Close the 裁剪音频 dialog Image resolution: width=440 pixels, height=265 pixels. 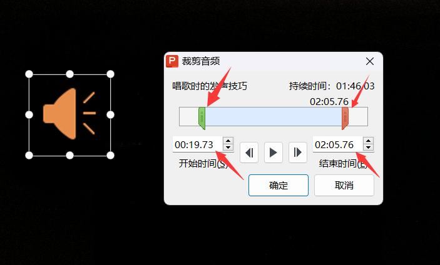tap(369, 61)
